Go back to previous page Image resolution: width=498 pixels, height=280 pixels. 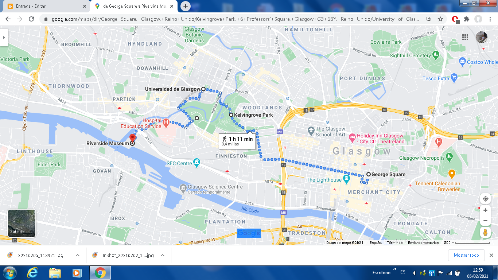(x=8, y=19)
